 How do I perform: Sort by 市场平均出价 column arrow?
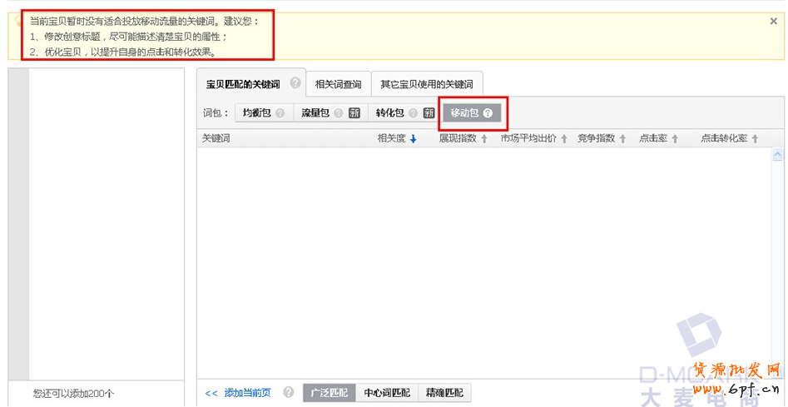tap(563, 139)
